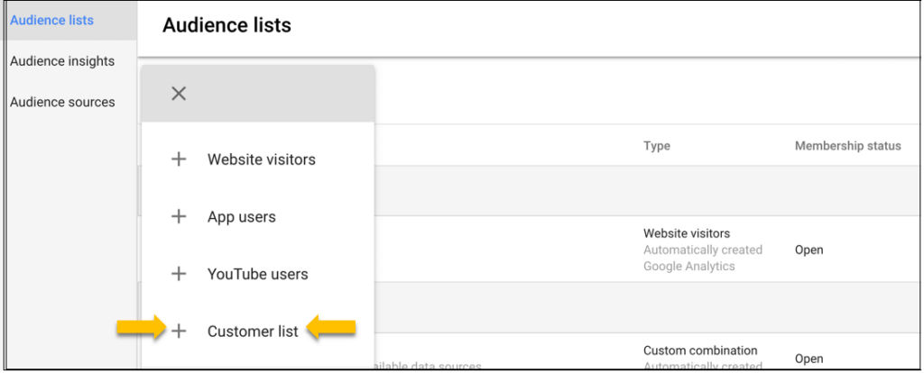924x373 pixels.
Task: Open Audience insights in sidebar
Action: (62, 61)
